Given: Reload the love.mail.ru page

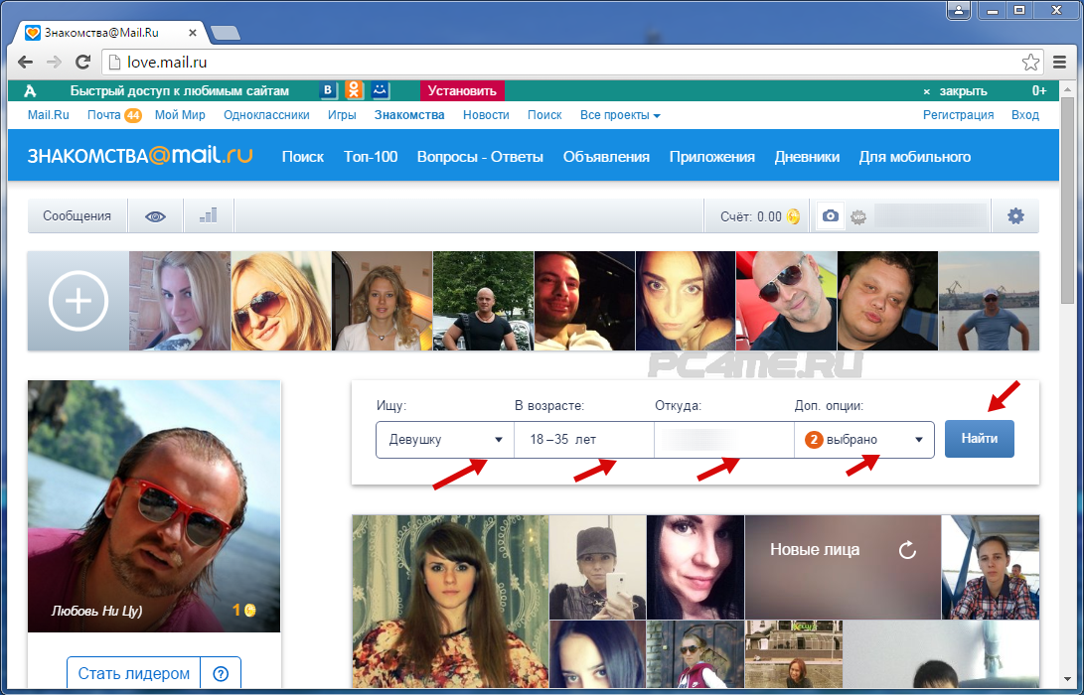Looking at the screenshot, I should [x=82, y=63].
